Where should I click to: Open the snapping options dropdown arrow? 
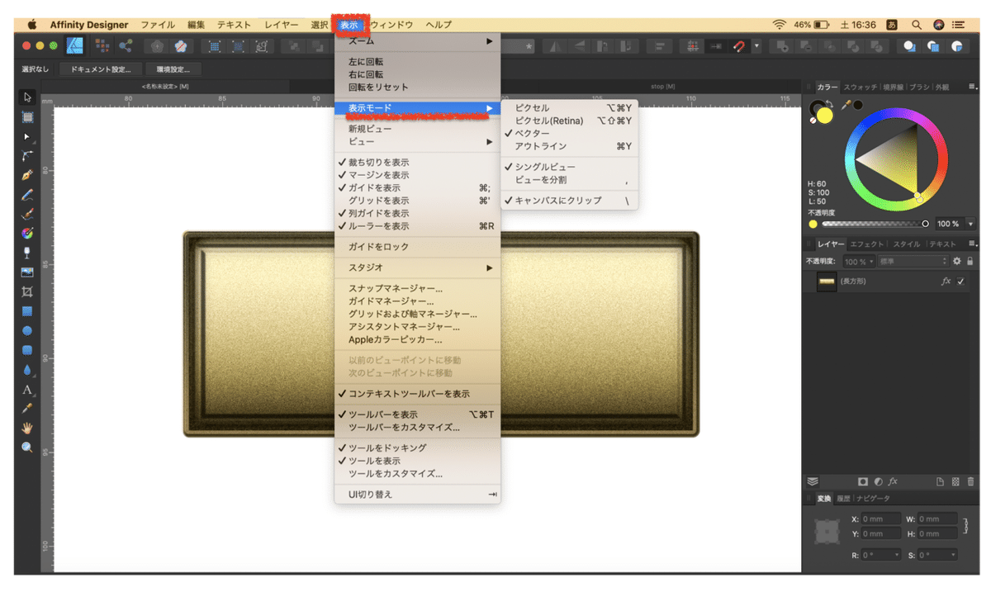(756, 46)
